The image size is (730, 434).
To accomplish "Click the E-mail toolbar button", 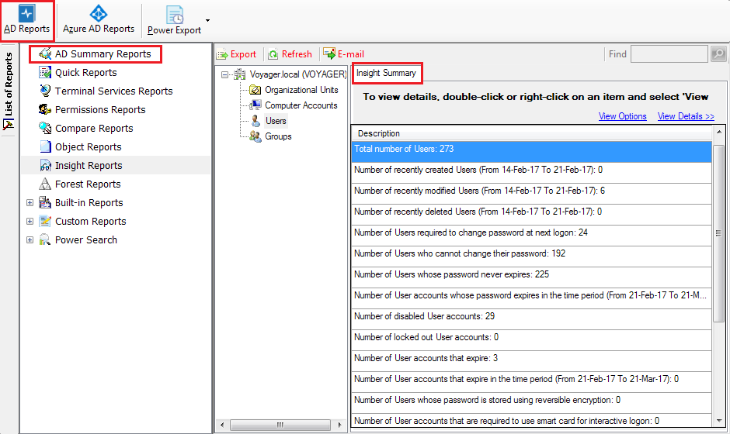I will (x=343, y=54).
